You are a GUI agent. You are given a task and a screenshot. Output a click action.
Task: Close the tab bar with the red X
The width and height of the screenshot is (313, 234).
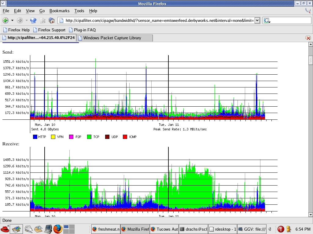[x=308, y=38]
